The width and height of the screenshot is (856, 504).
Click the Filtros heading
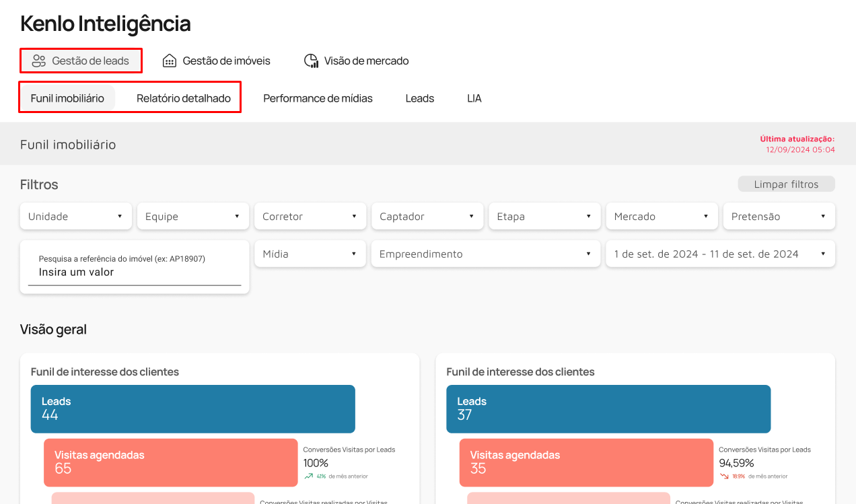pyautogui.click(x=39, y=184)
